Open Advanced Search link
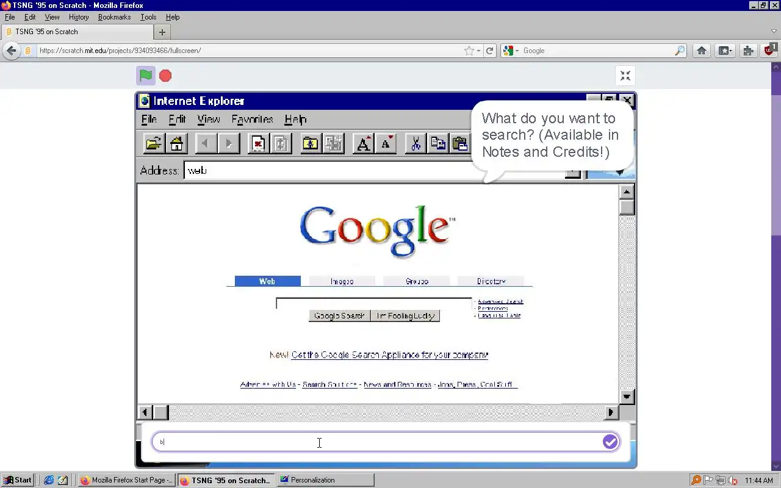This screenshot has height=488, width=781. (x=500, y=301)
